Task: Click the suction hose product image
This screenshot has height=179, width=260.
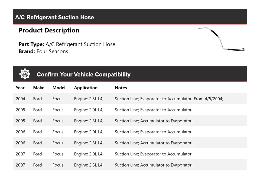Action: tap(221, 39)
